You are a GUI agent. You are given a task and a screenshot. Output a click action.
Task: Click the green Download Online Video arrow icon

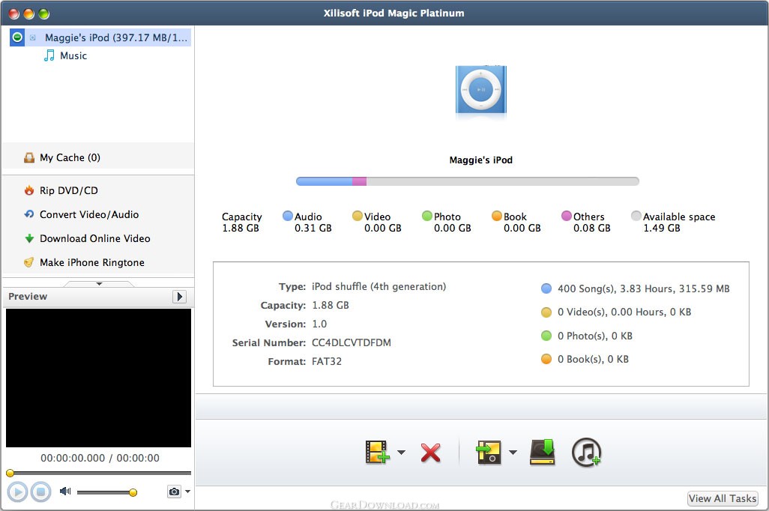[x=29, y=238]
